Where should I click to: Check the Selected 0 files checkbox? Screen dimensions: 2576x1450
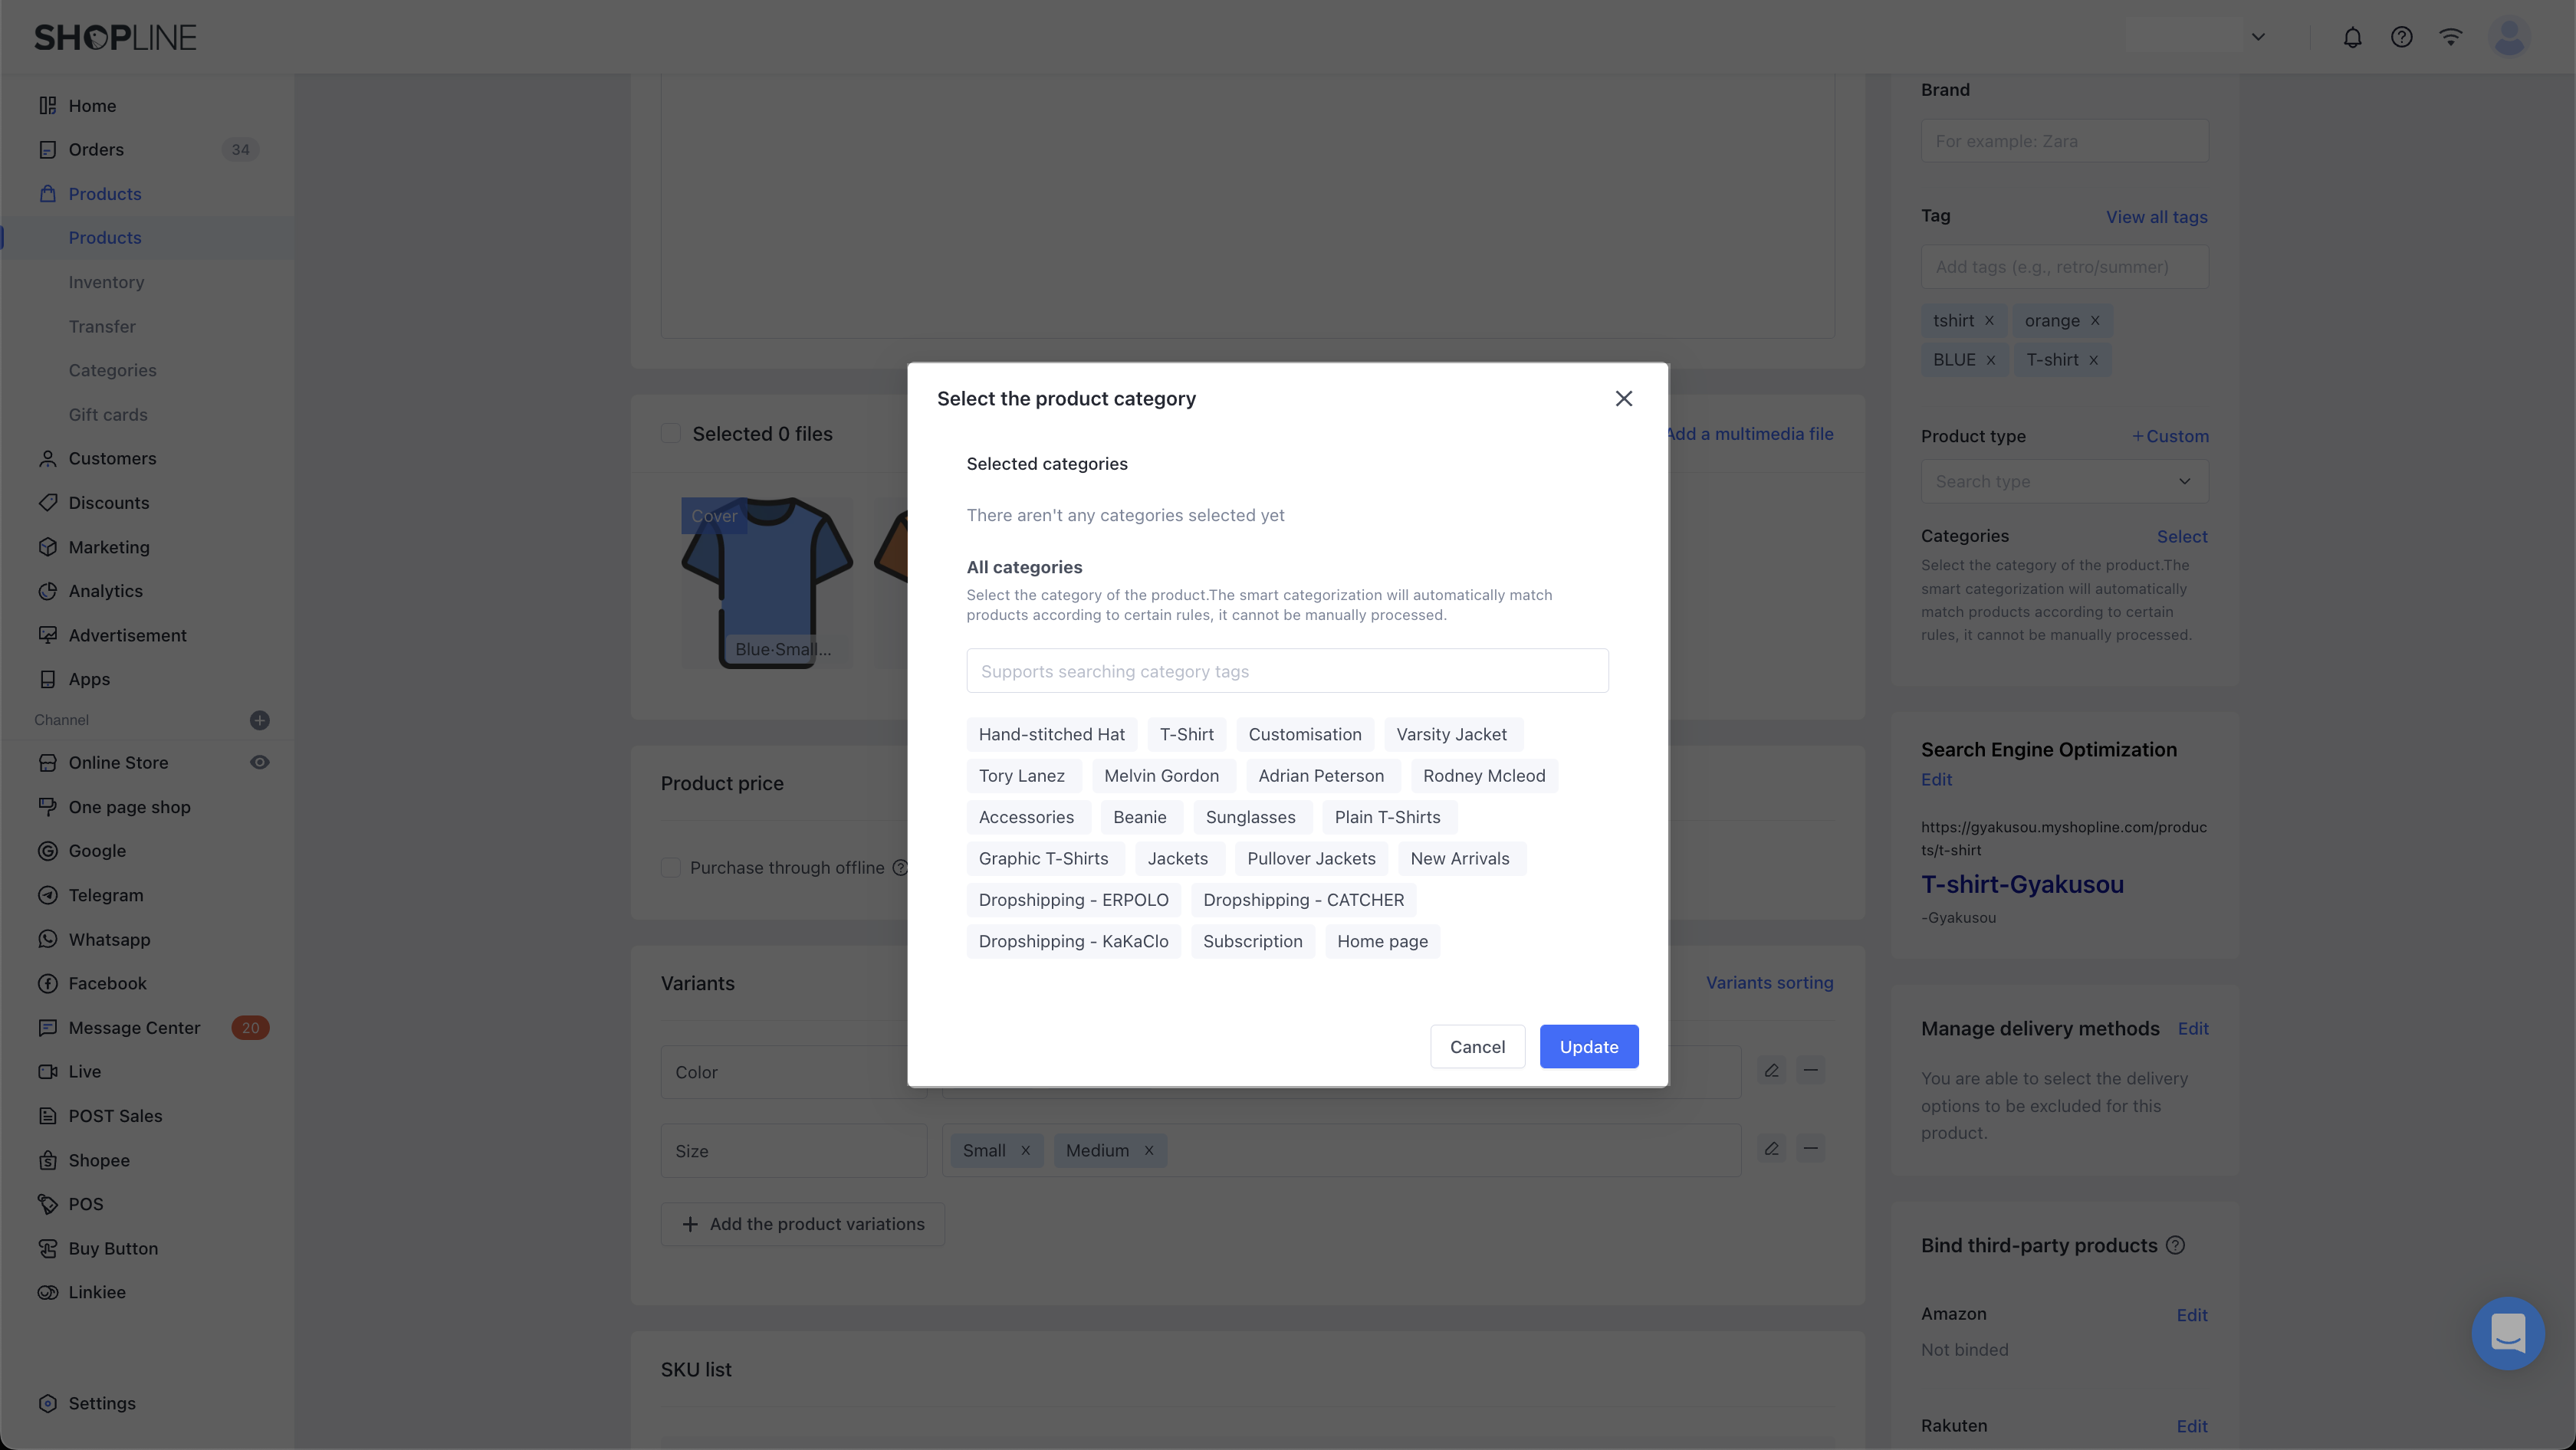[x=671, y=434]
